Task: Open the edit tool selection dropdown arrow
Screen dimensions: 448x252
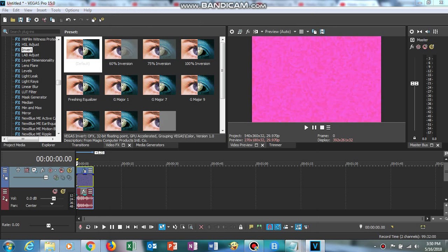Action: click(x=168, y=227)
